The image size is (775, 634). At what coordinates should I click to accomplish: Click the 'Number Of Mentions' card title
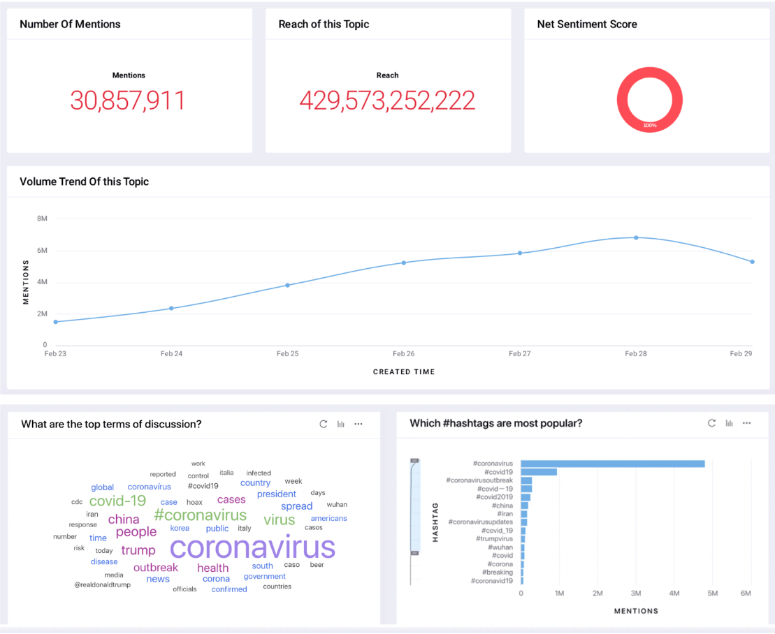(x=70, y=24)
